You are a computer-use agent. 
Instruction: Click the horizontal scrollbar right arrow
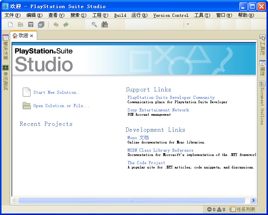click(x=253, y=200)
